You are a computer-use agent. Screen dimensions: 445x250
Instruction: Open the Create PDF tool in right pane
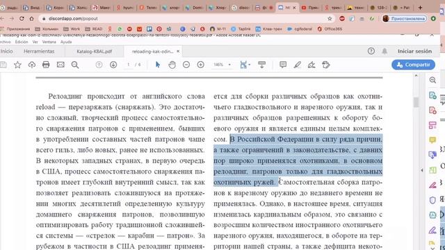pos(432,110)
